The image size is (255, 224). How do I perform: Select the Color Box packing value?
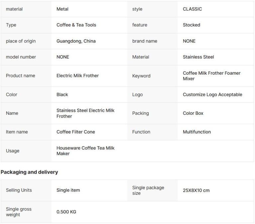(x=193, y=113)
